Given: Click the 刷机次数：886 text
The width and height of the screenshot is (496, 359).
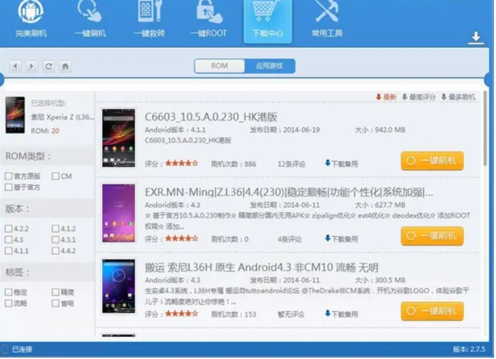Looking at the screenshot, I should (x=234, y=164).
